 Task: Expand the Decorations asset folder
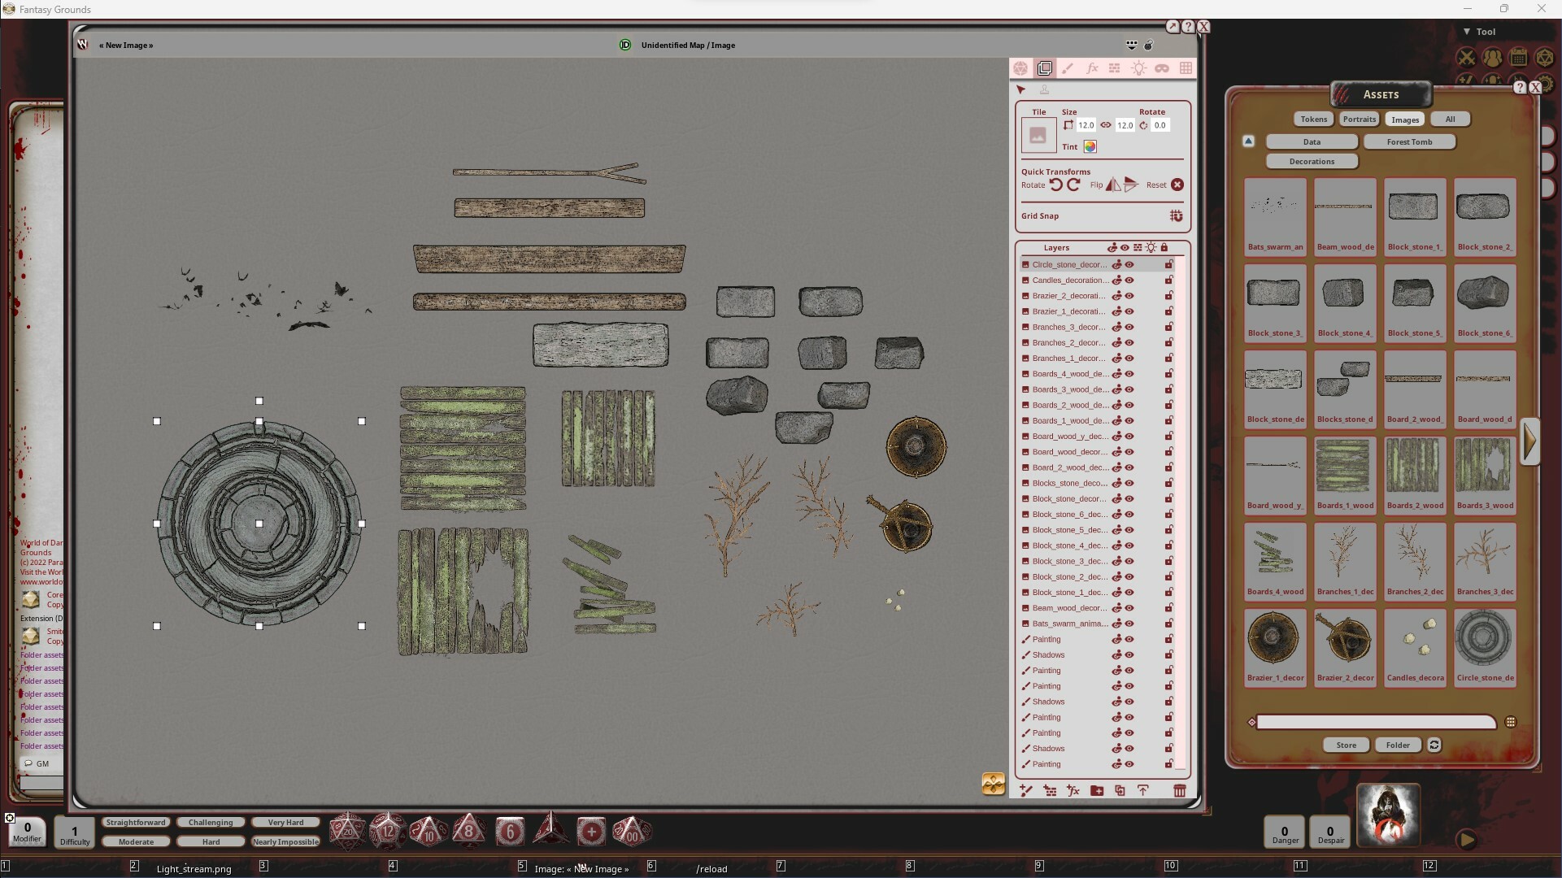(x=1311, y=161)
